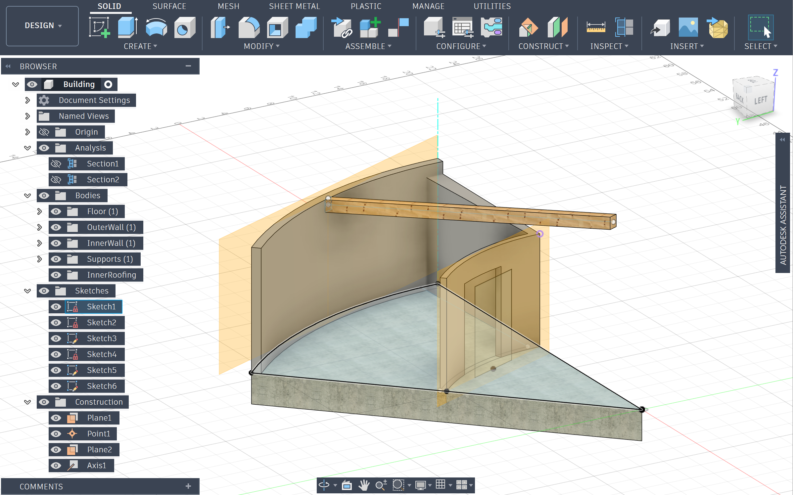Select the Offset Plane construct tool
This screenshot has height=495, width=793.
529,27
